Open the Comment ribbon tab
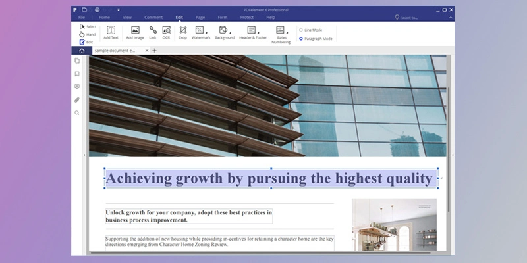The image size is (527, 263). (153, 18)
